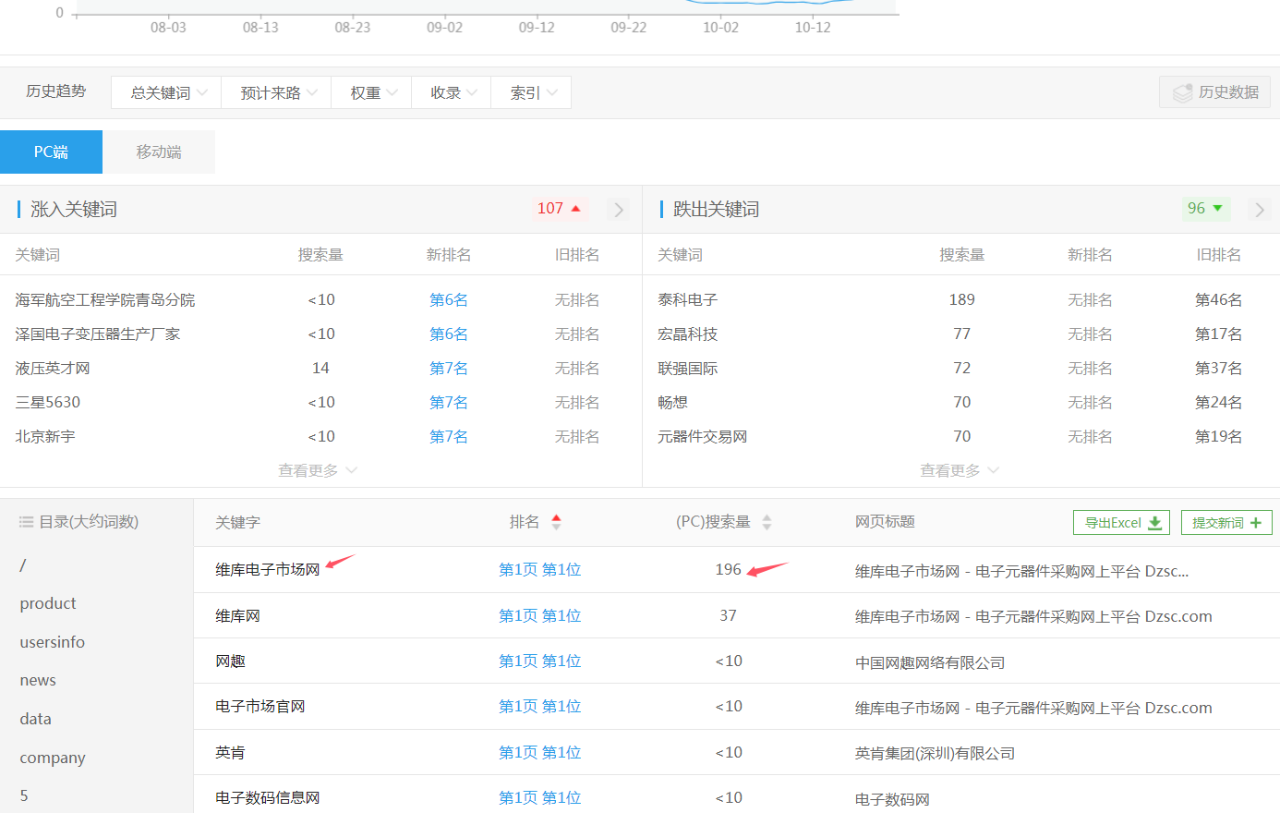This screenshot has width=1280, height=813.
Task: Expand the 总关键词 dropdown
Action: 166,92
